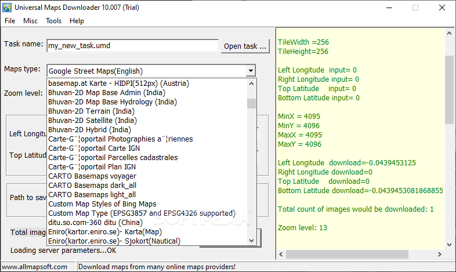Select Bhuvan-2D Terrain (India)

147,111
